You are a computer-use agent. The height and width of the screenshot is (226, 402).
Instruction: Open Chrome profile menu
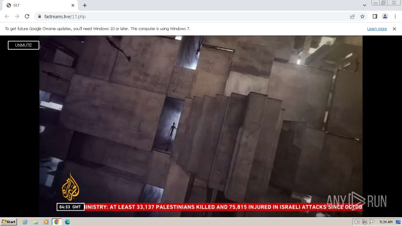point(385,16)
